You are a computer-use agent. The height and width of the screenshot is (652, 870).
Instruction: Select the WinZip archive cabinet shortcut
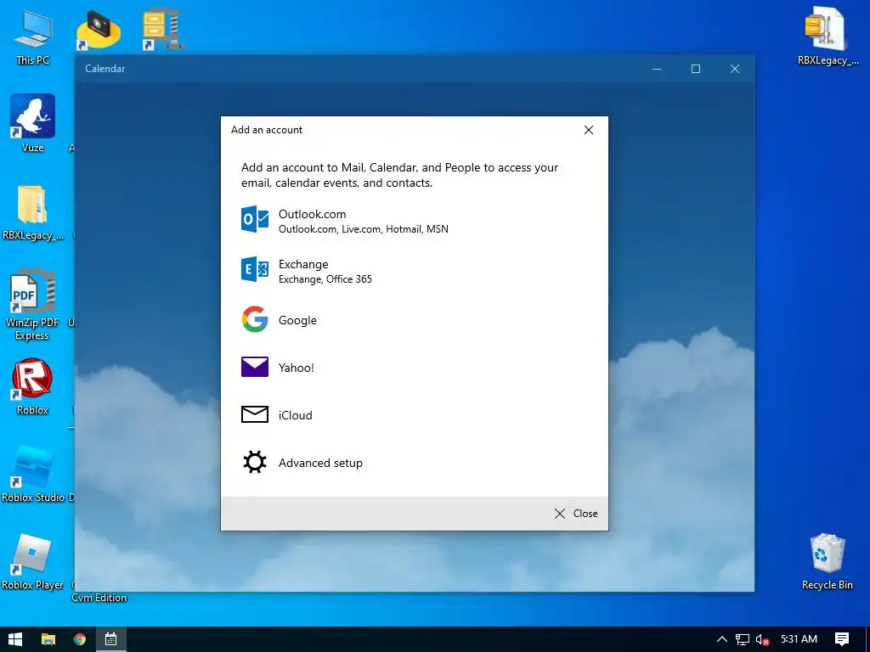tap(162, 30)
